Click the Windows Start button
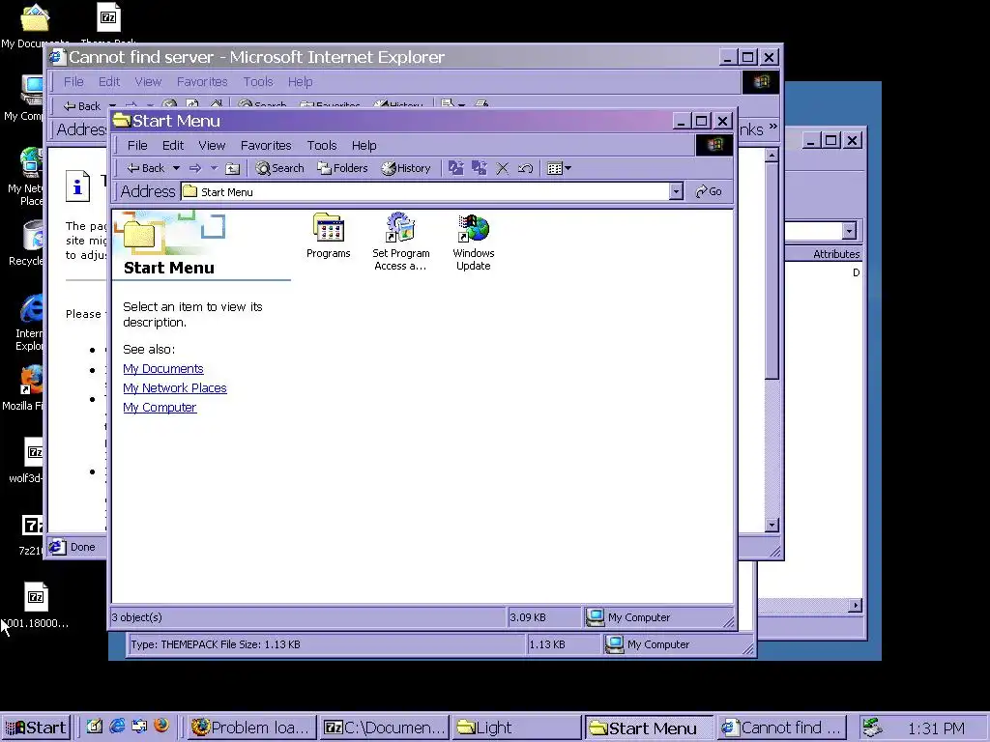 coord(36,728)
